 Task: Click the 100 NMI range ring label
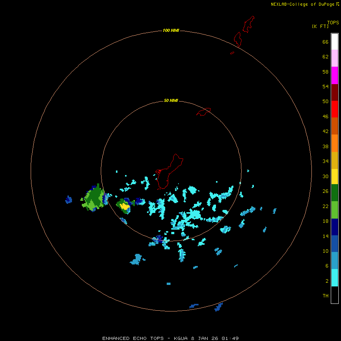171,30
